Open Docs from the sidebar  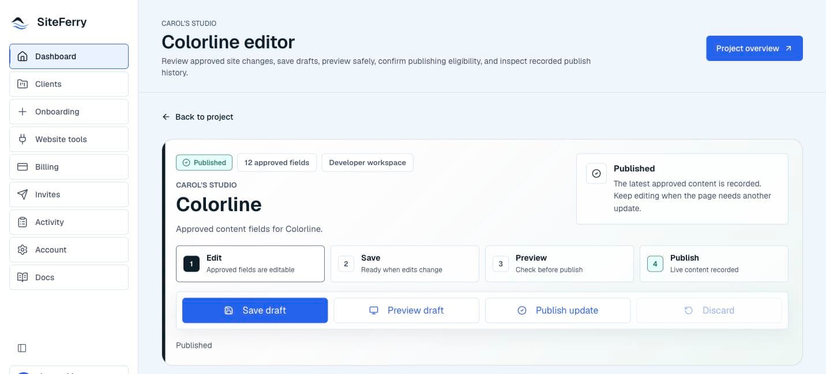(69, 277)
